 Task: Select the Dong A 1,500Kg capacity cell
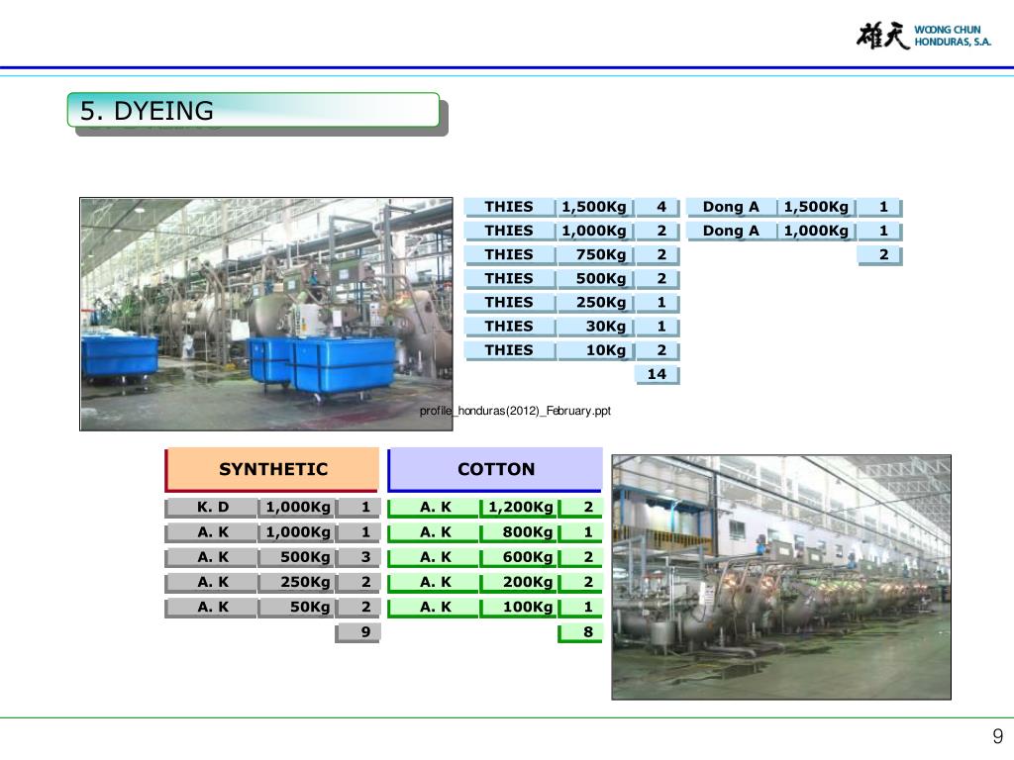tap(817, 207)
